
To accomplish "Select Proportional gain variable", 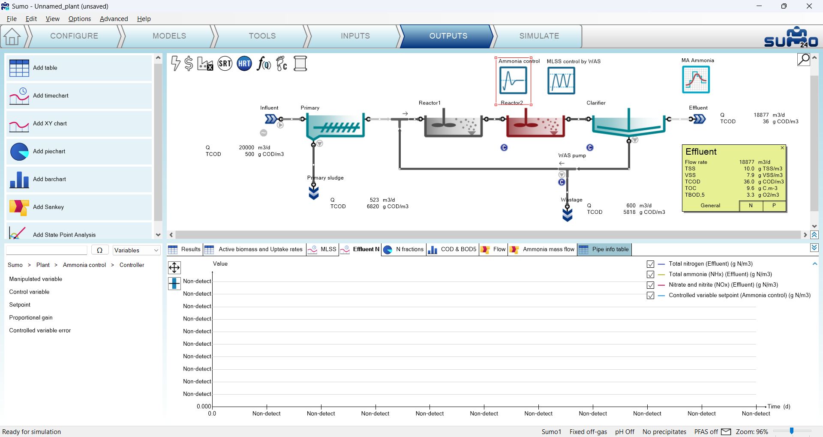I will 31,317.
